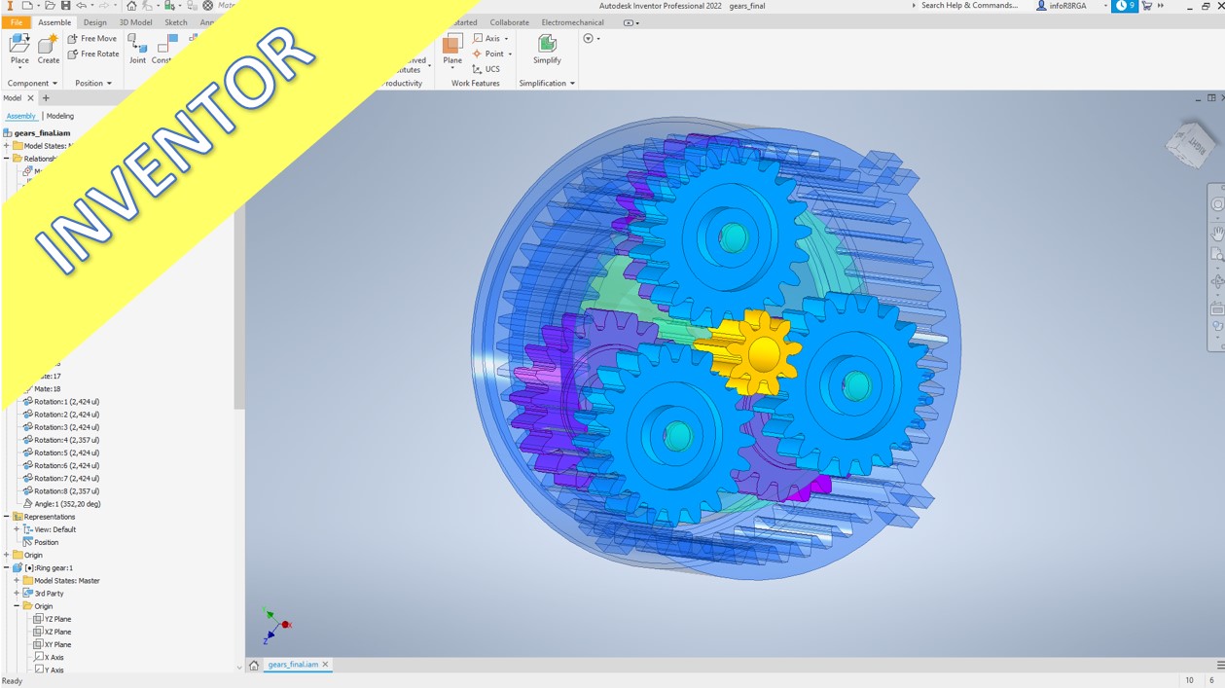Switch to the 3D Model ribbon tab
1225x688 pixels.
(x=135, y=22)
